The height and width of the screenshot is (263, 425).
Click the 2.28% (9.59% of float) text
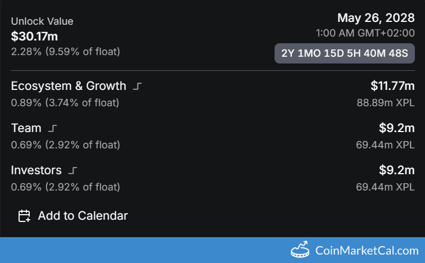click(65, 51)
